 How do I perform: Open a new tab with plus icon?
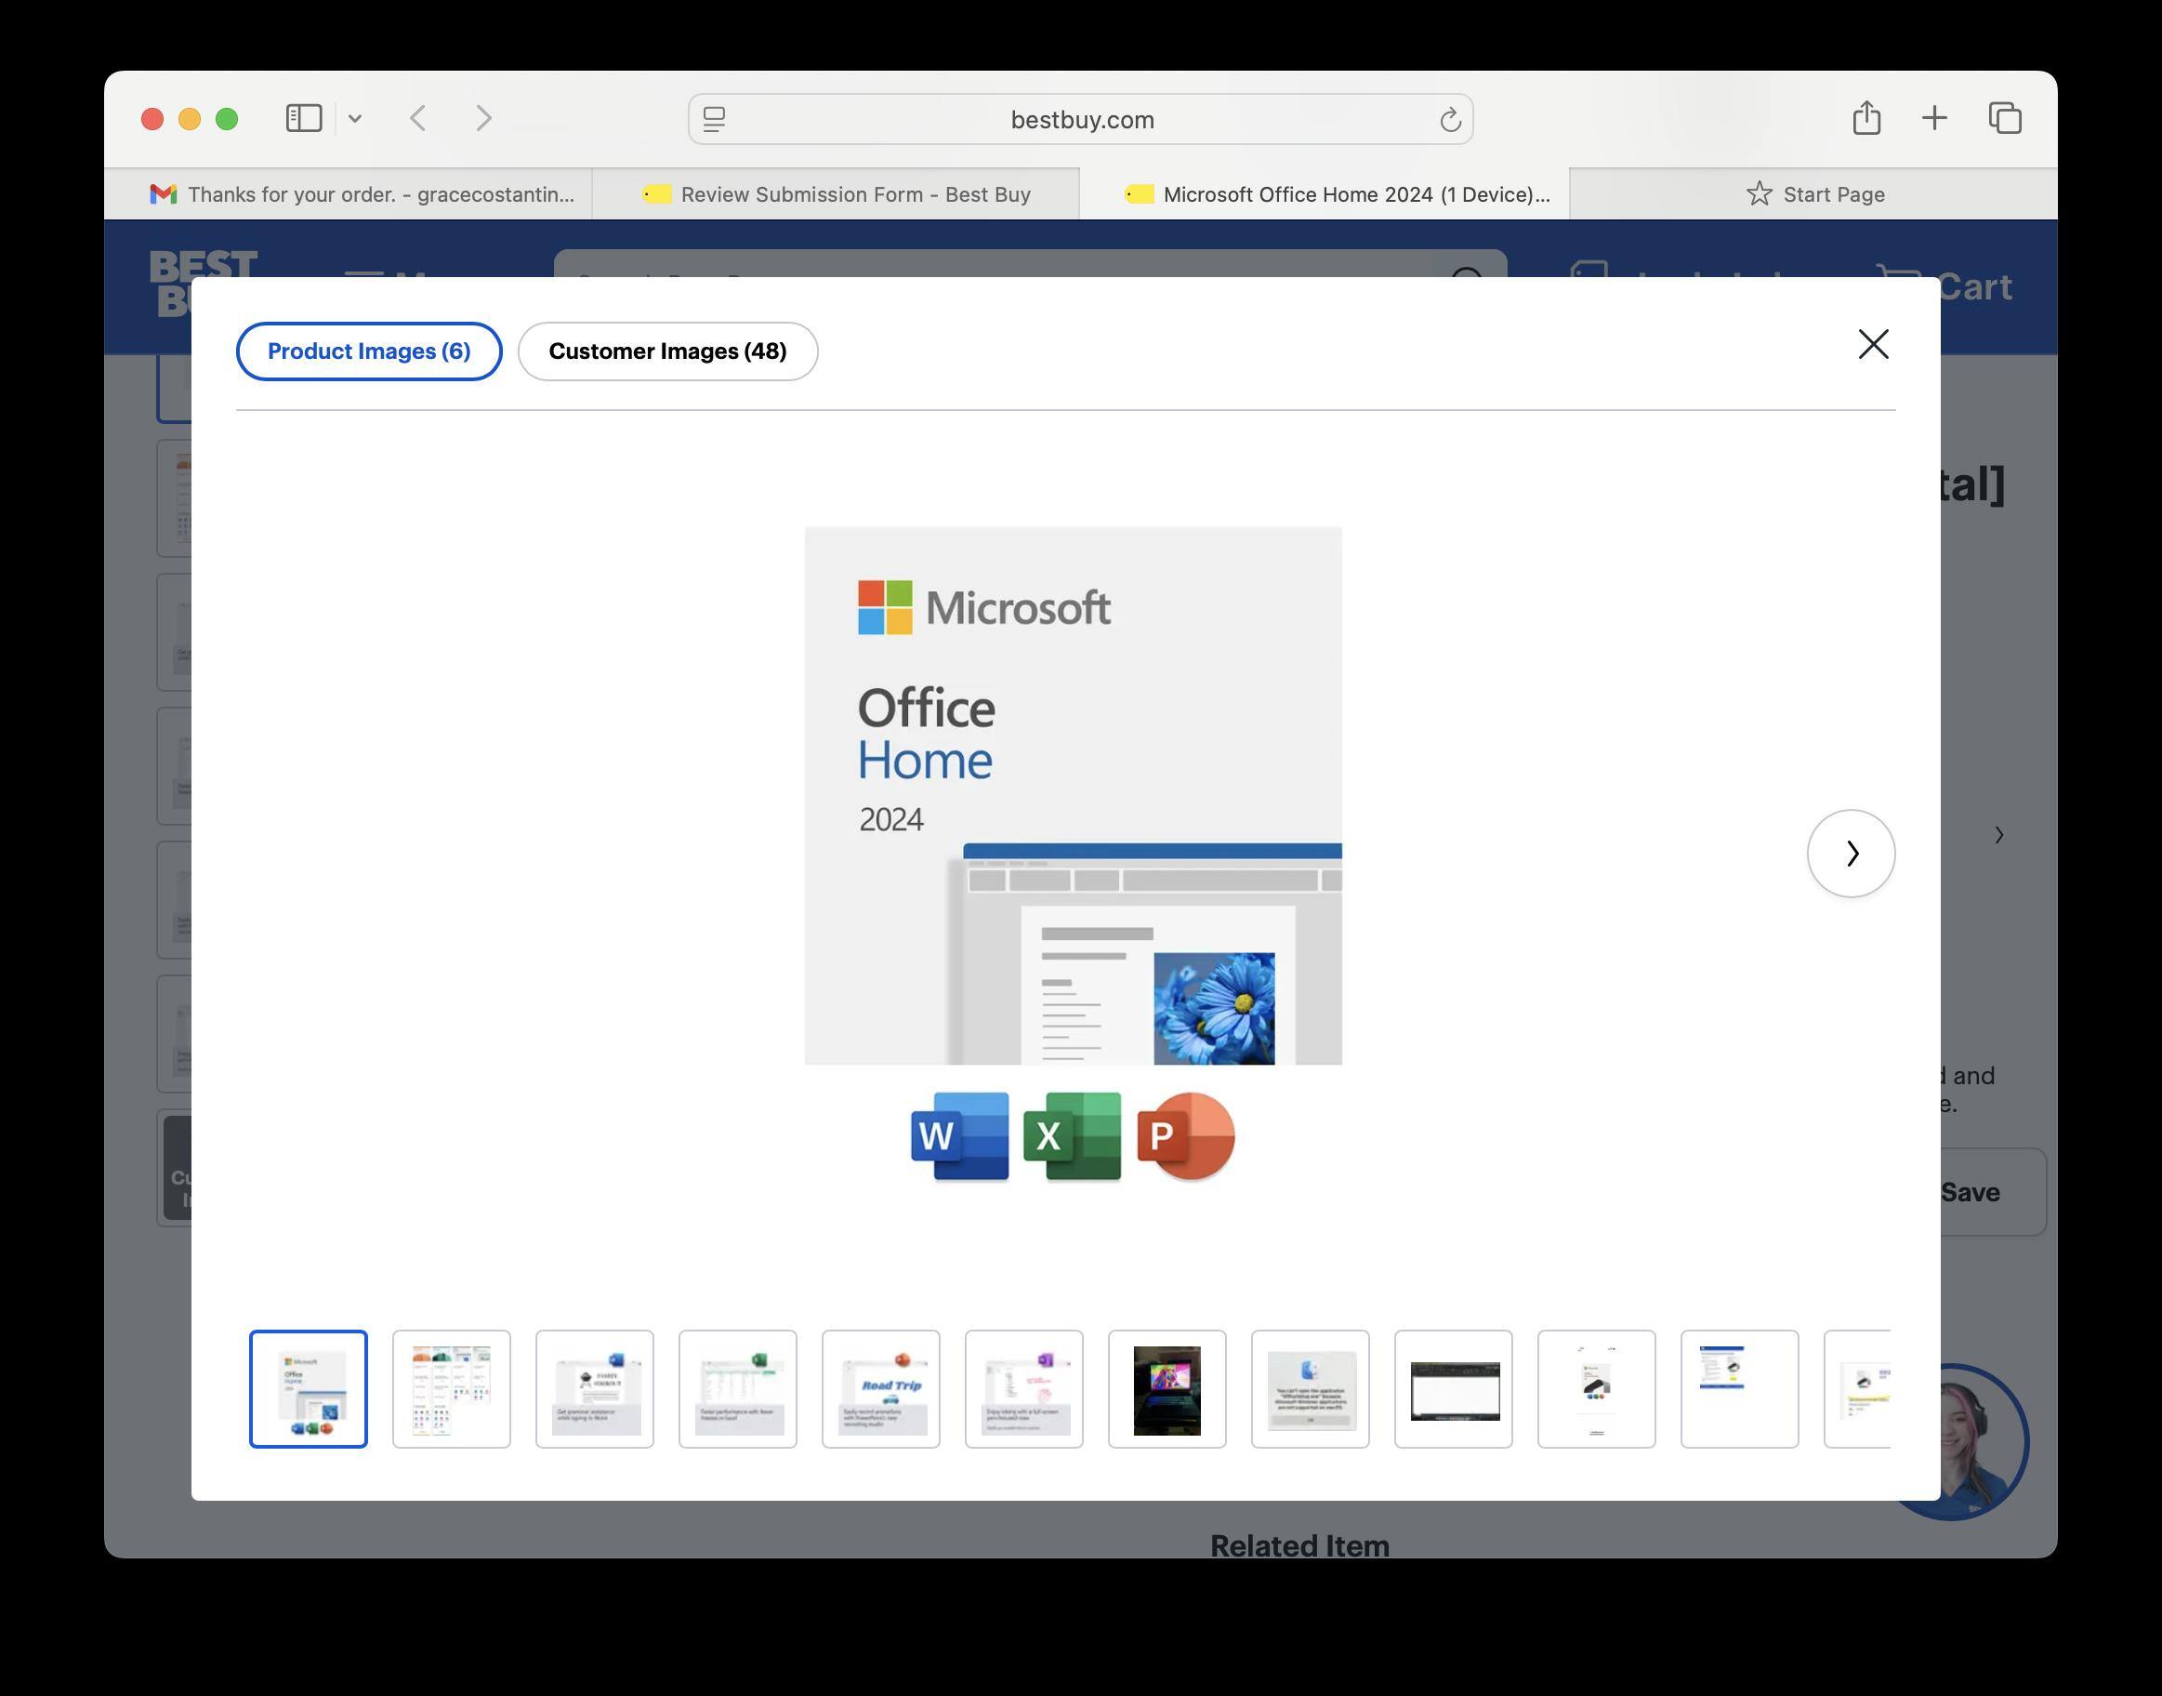[x=1933, y=118]
